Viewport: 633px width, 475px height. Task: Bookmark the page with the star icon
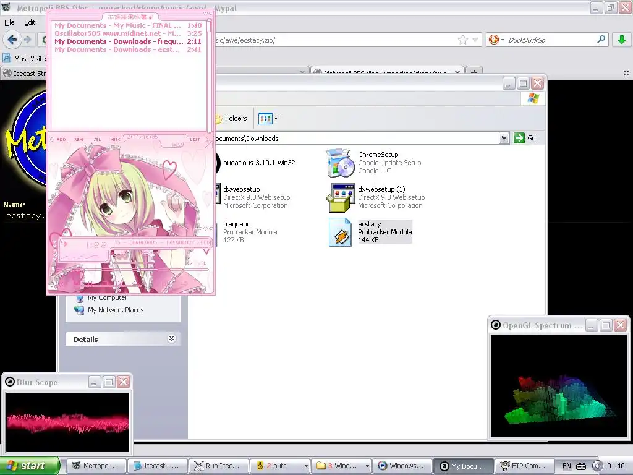pyautogui.click(x=462, y=40)
